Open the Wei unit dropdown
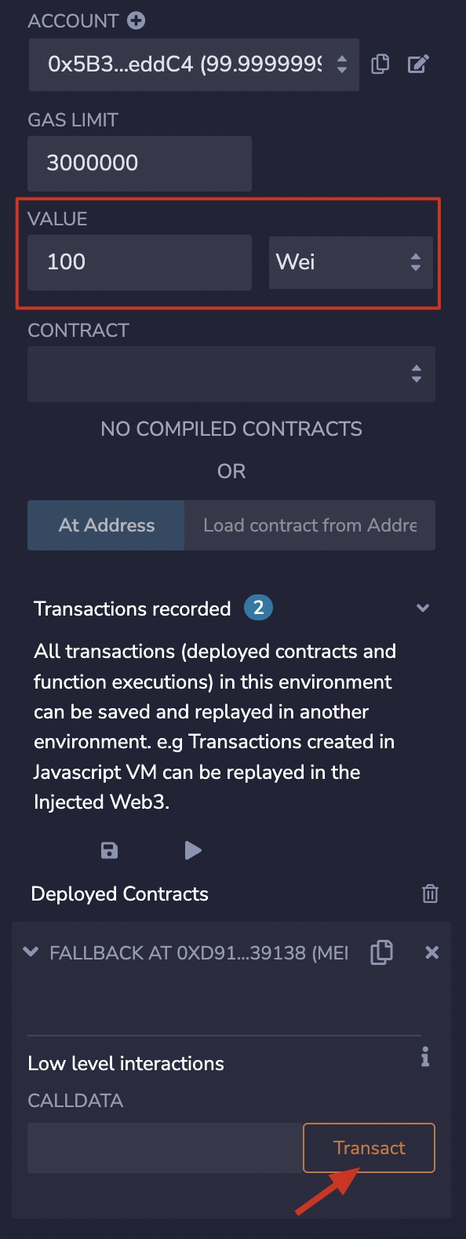Screen dimensions: 466x1239 click(351, 262)
